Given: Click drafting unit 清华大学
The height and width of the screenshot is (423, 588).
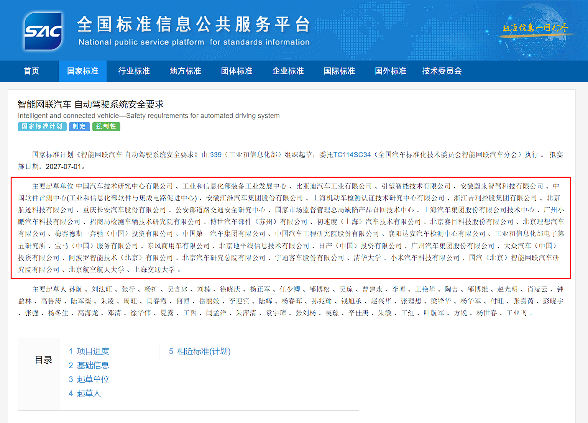Looking at the screenshot, I should pyautogui.click(x=367, y=258).
